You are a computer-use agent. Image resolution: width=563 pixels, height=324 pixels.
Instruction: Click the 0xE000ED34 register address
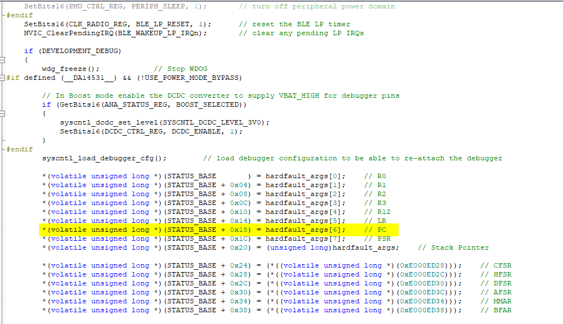coord(422,302)
